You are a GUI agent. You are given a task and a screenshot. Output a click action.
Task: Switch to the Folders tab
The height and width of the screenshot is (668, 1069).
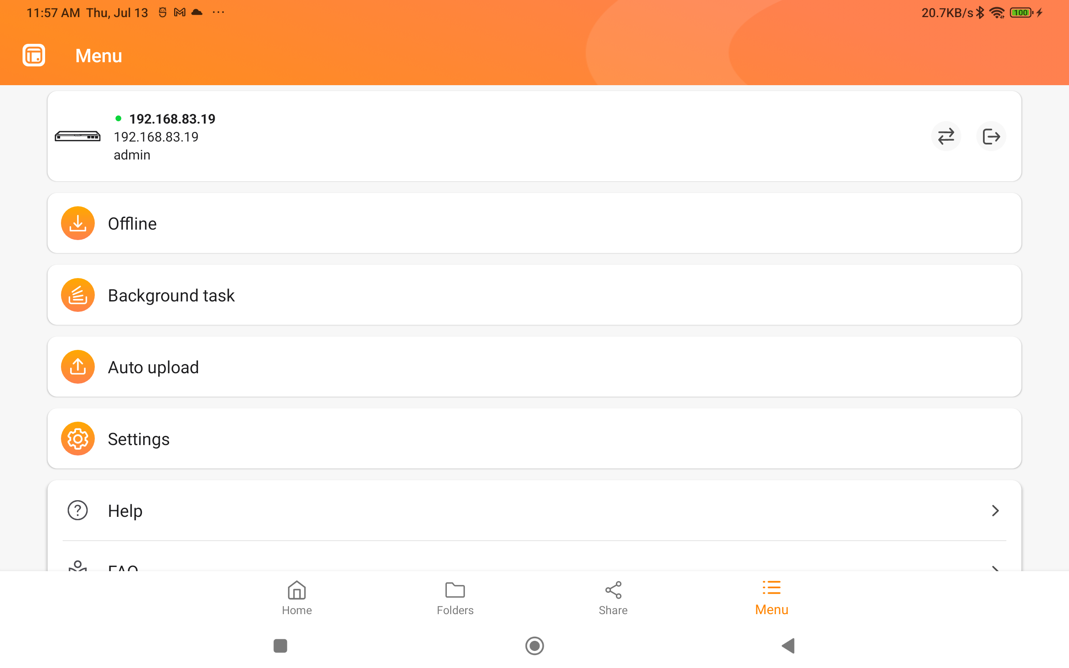(455, 598)
